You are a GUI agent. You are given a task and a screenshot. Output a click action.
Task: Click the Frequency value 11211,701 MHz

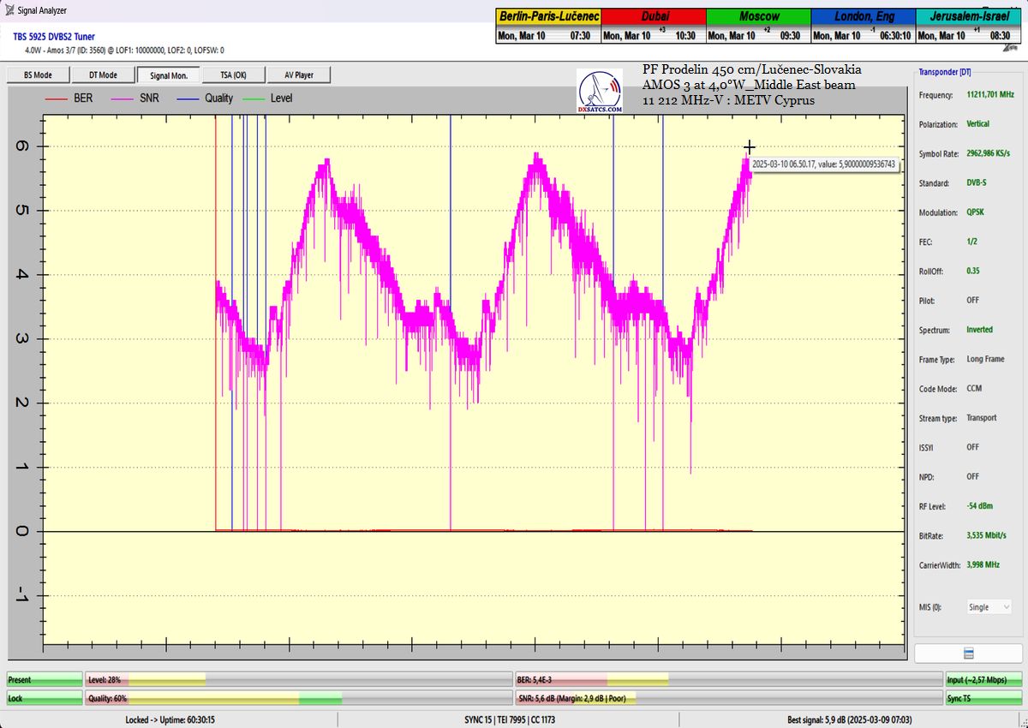click(x=989, y=95)
